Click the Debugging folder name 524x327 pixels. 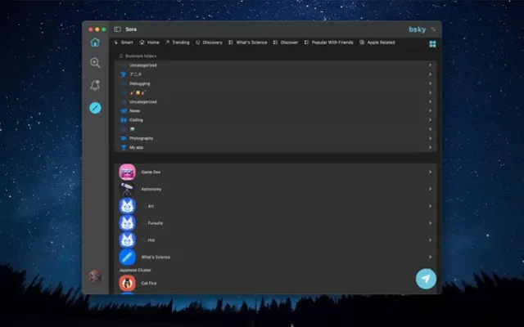[x=140, y=83]
